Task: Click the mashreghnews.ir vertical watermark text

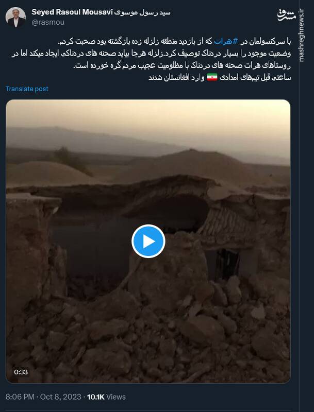Action: [x=302, y=36]
